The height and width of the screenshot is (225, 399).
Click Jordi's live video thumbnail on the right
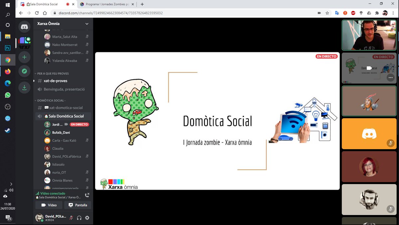[x=369, y=68]
